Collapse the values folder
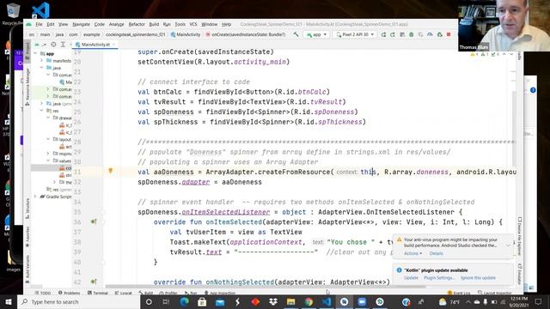Image resolution: width=550 pixels, height=309 pixels. click(48, 161)
